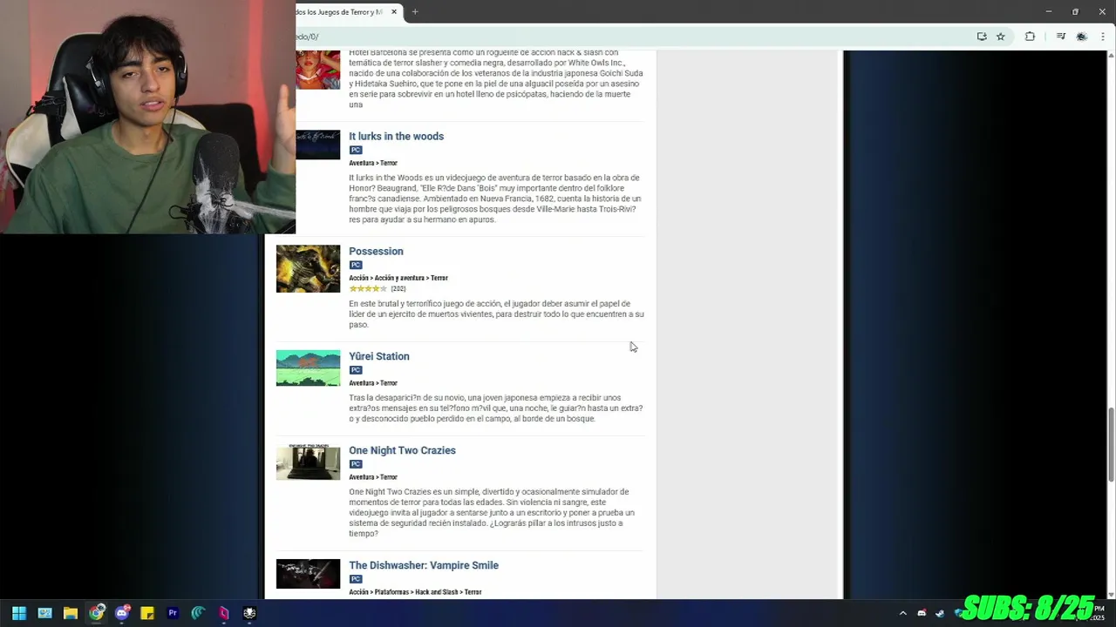Click the Hotel Barcelona description text

[x=496, y=78]
